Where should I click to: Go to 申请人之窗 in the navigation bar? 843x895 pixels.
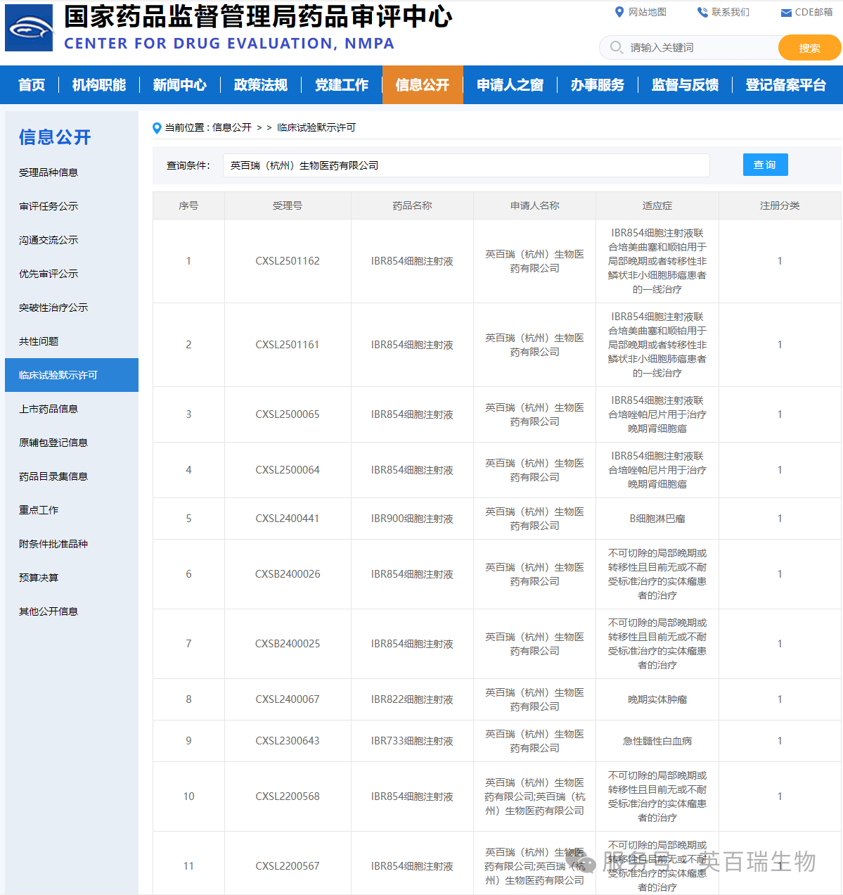pyautogui.click(x=510, y=85)
